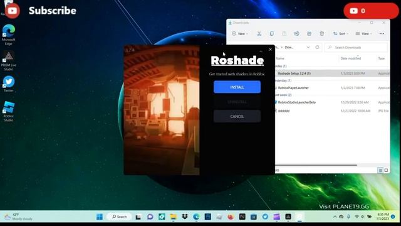Open the weather widget on the taskbar

coord(18,217)
